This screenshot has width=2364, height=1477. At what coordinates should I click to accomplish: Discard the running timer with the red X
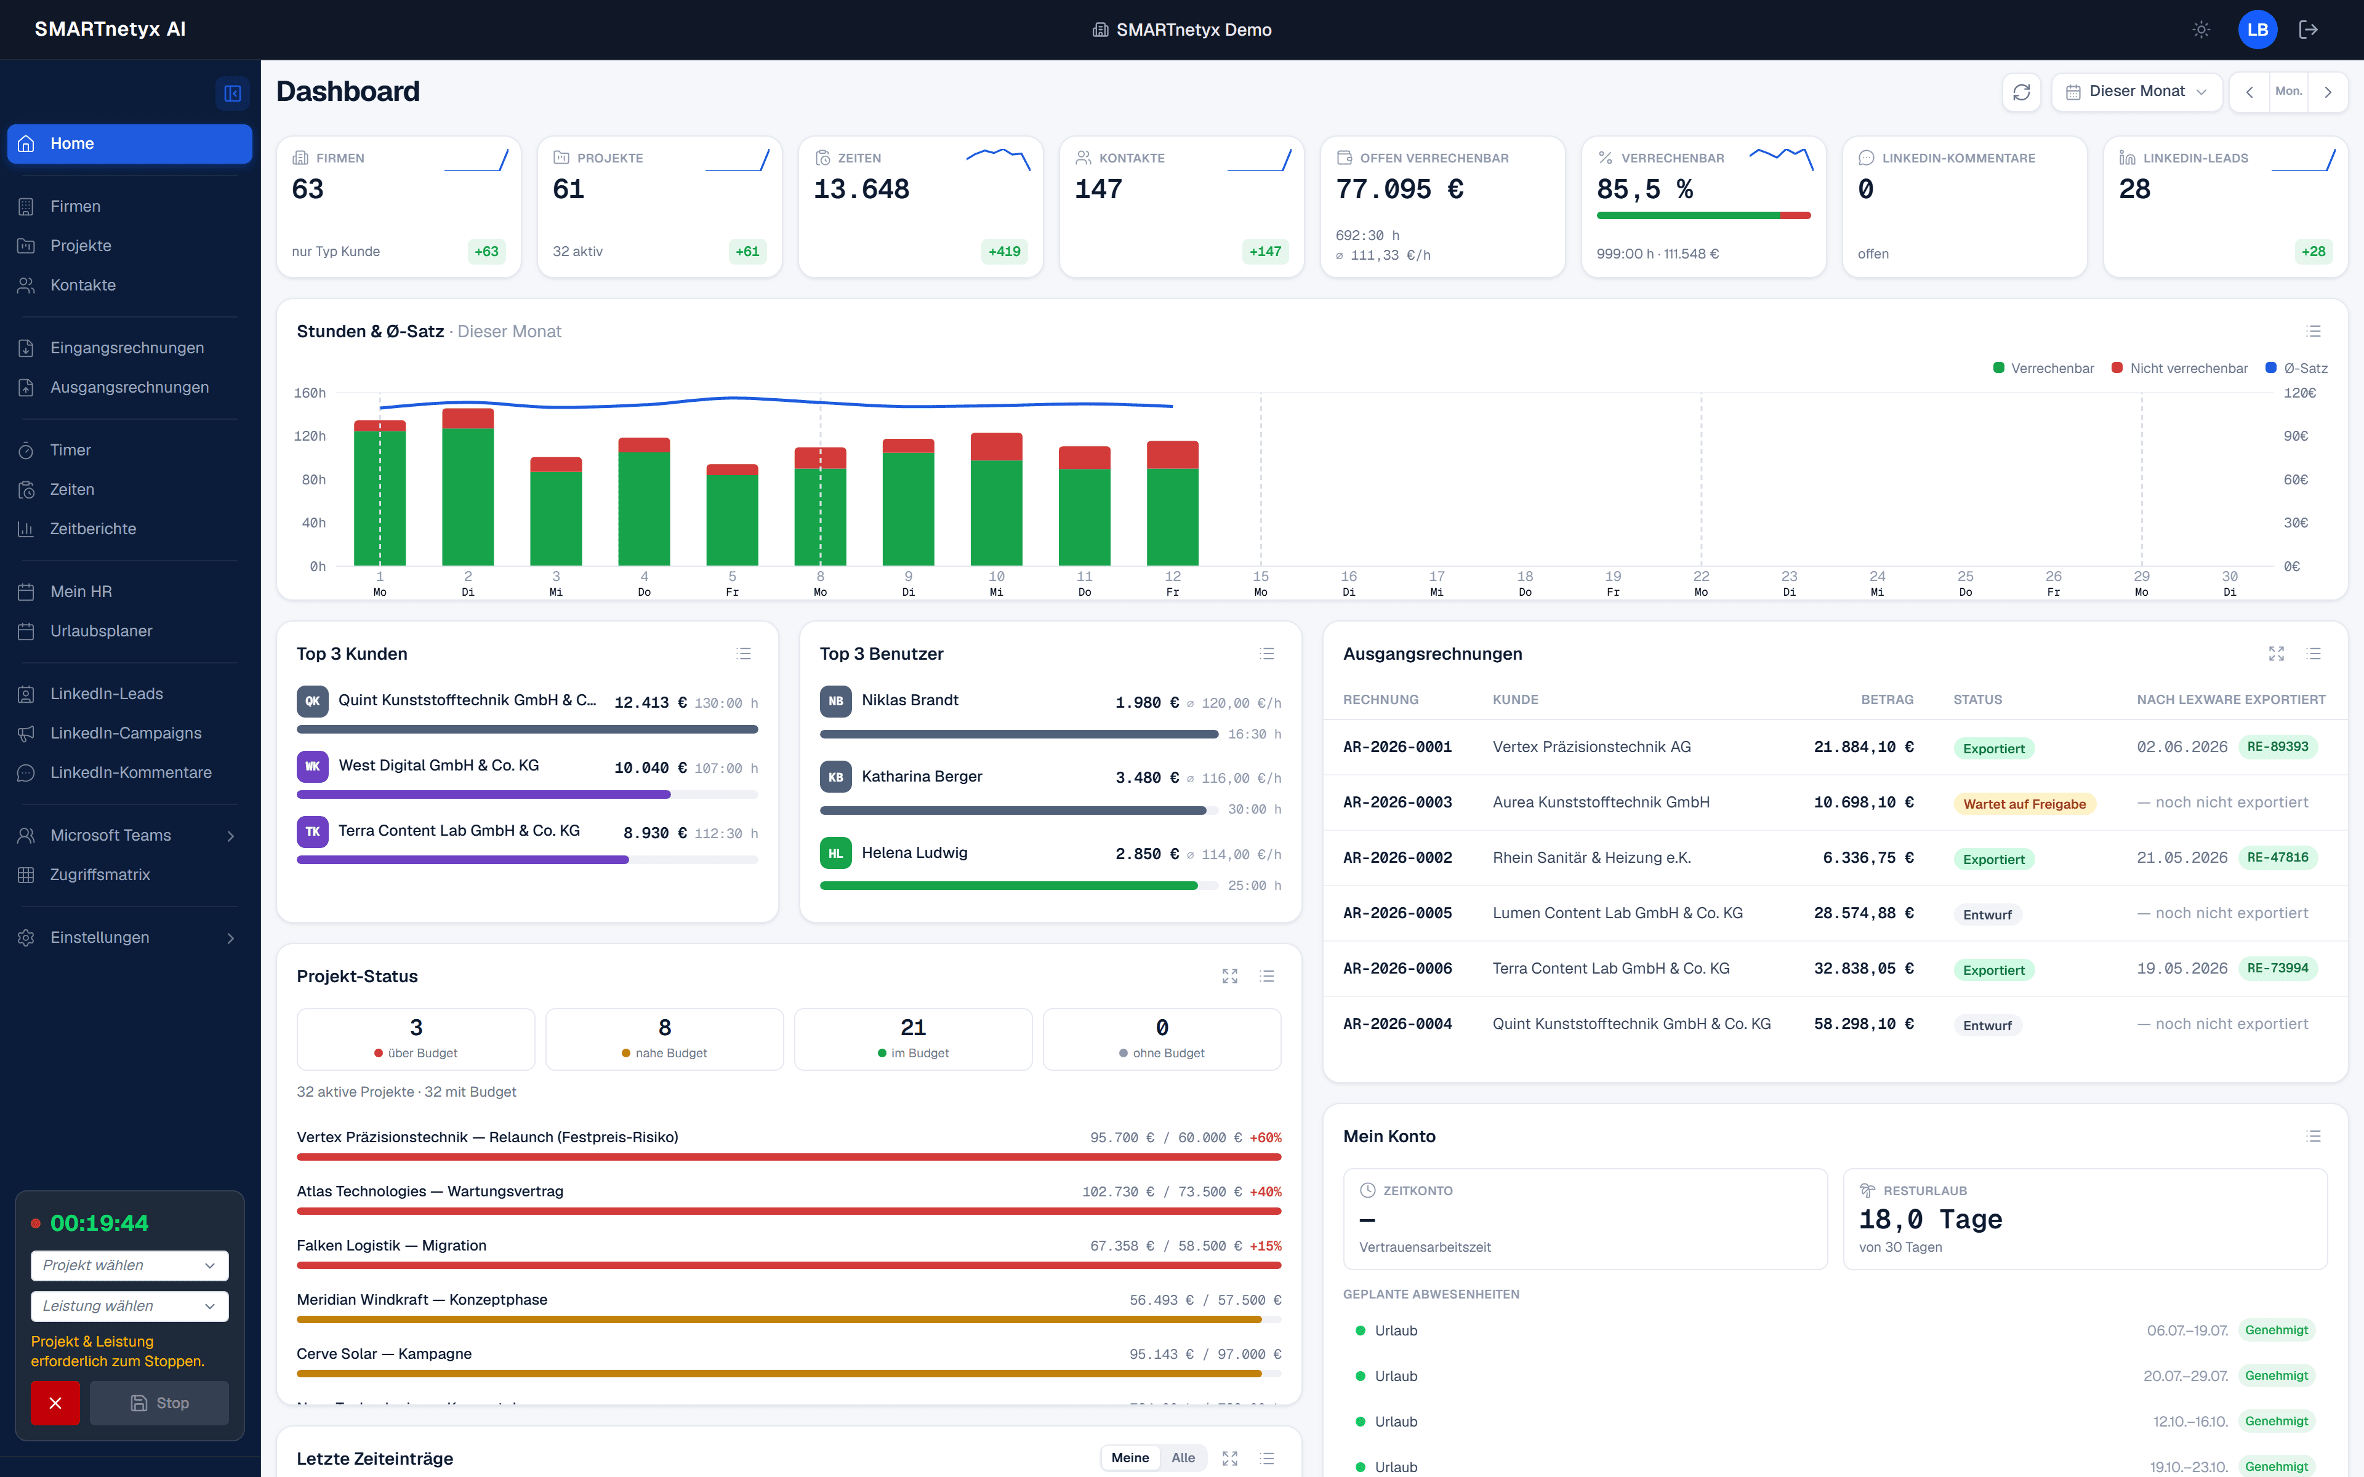click(55, 1403)
